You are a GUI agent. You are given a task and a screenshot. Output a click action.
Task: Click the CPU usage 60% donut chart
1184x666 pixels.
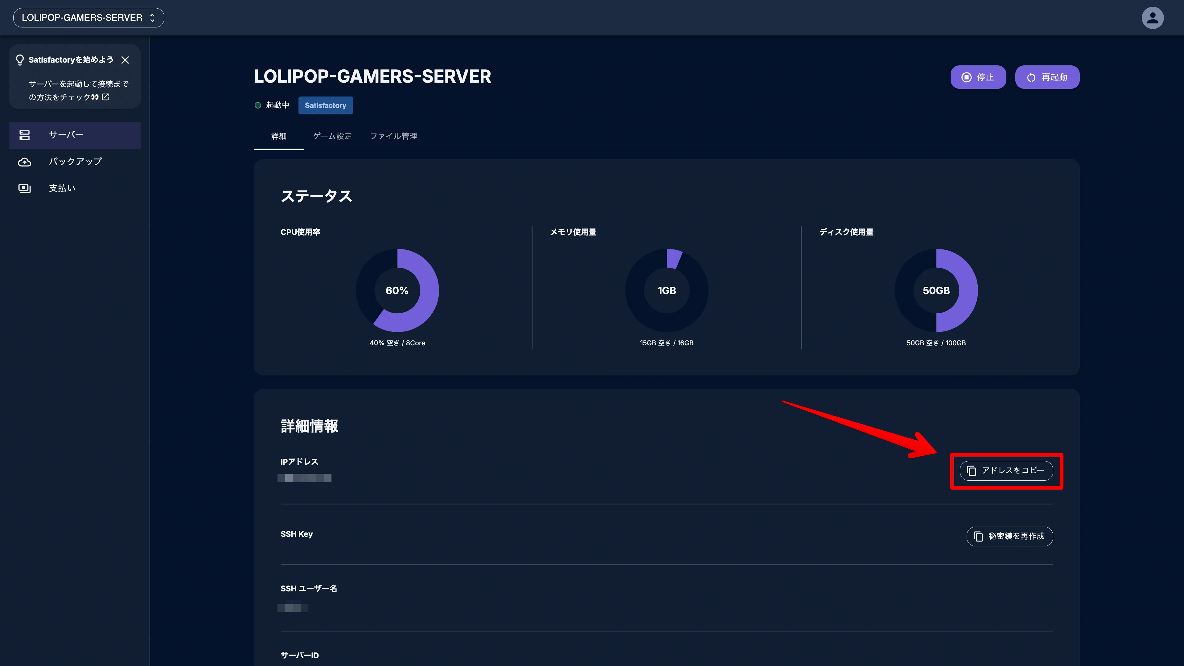[x=397, y=290]
